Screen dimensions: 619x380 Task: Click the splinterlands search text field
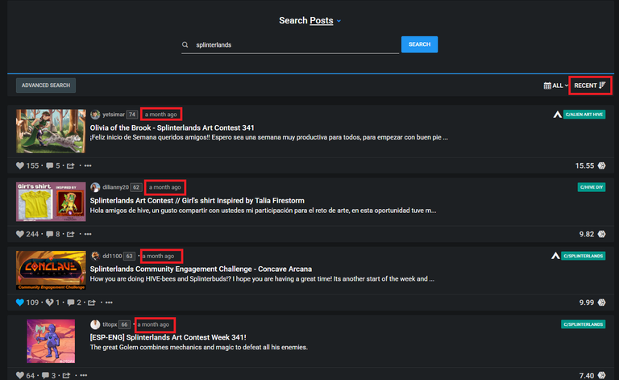click(x=290, y=45)
